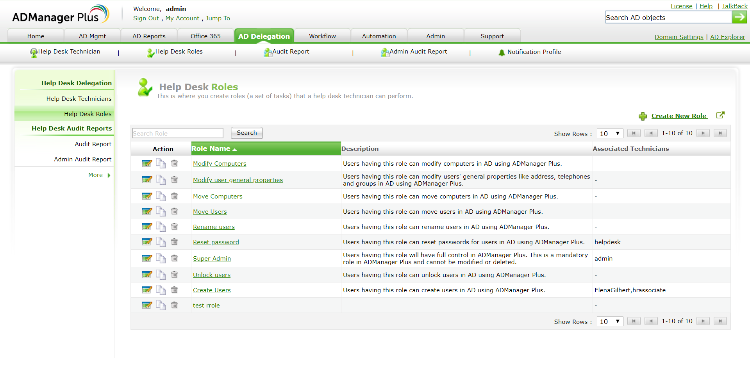Edit the Modify Computers role
The image size is (750, 379).
click(147, 163)
